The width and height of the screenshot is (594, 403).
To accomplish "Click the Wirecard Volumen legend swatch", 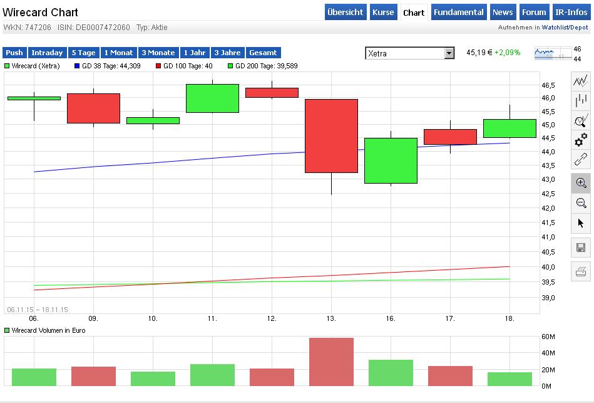I will click(7, 330).
